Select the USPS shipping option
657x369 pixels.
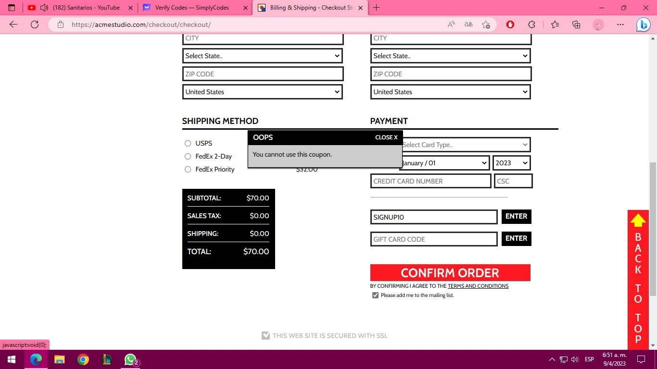point(188,143)
